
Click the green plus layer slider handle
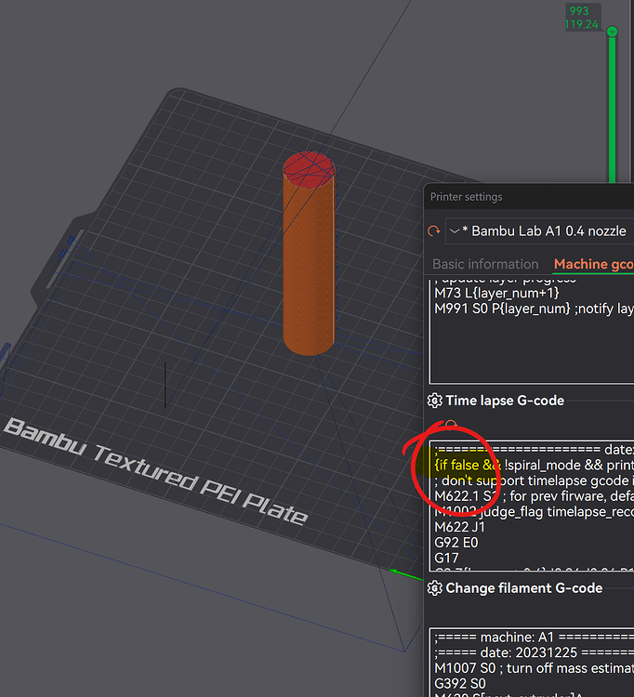click(x=613, y=32)
